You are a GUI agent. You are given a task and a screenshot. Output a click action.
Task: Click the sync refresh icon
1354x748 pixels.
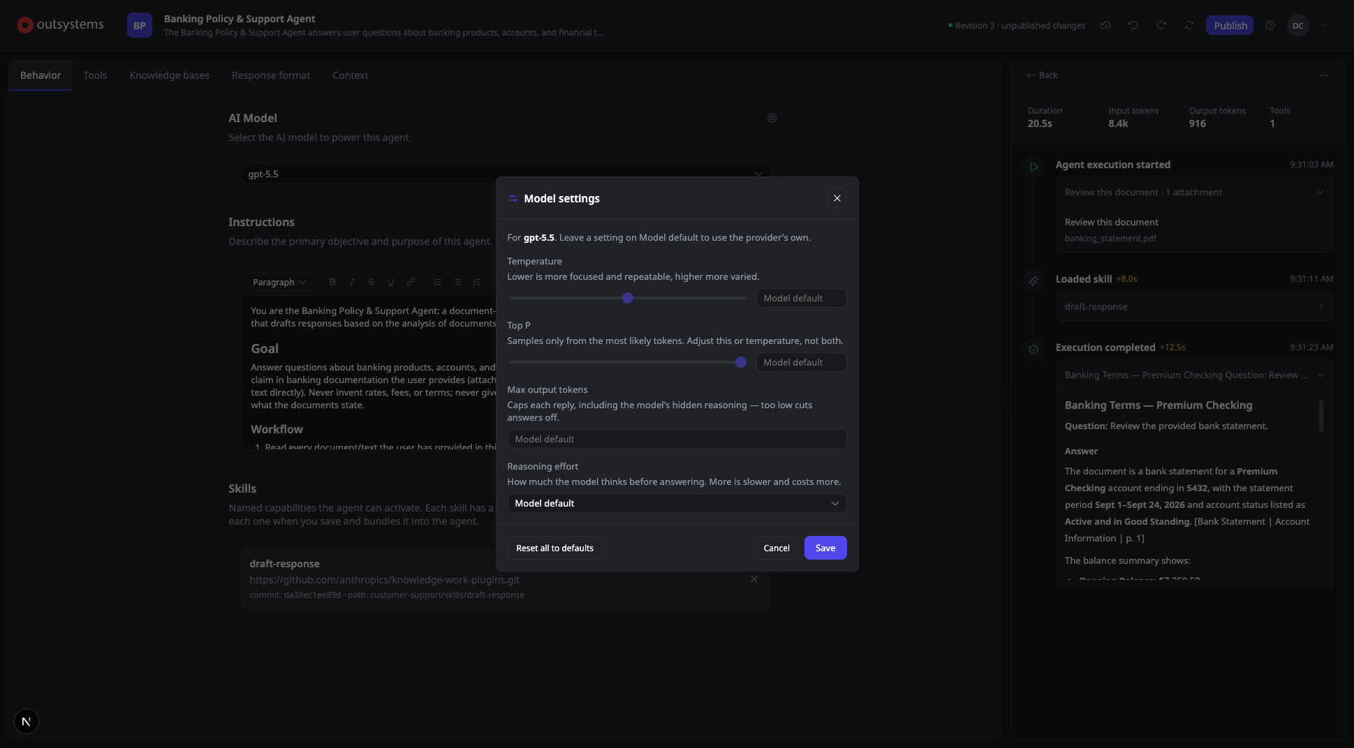tap(1189, 25)
